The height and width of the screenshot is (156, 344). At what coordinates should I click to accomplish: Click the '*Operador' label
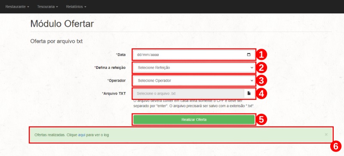(117, 81)
